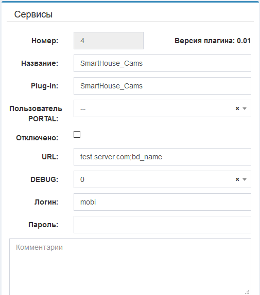This screenshot has height=295, width=260.
Task: Click the Сервисы section heading
Action: pyautogui.click(x=33, y=14)
